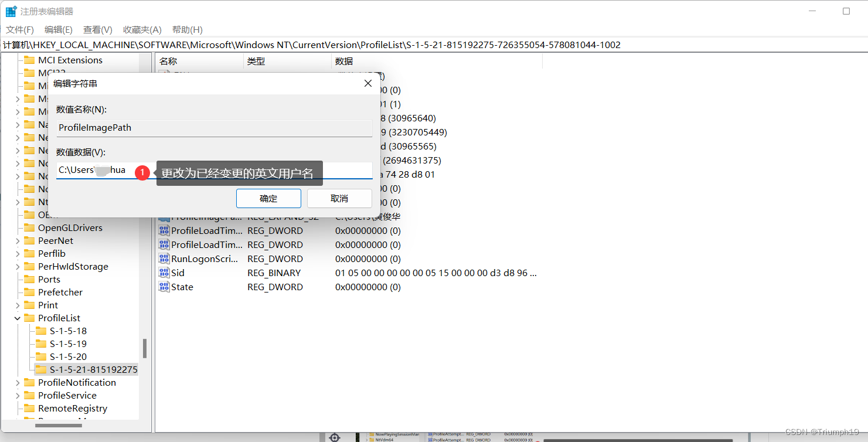The height and width of the screenshot is (442, 868).
Task: Click the ProfileList folder icon
Action: coord(29,318)
